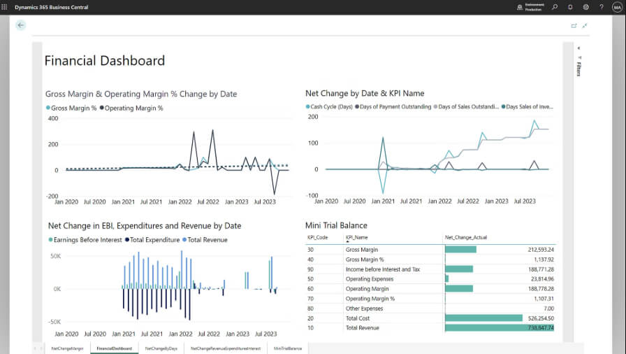The height and width of the screenshot is (354, 626).
Task: Expand the Filters pane chevron
Action: click(579, 48)
